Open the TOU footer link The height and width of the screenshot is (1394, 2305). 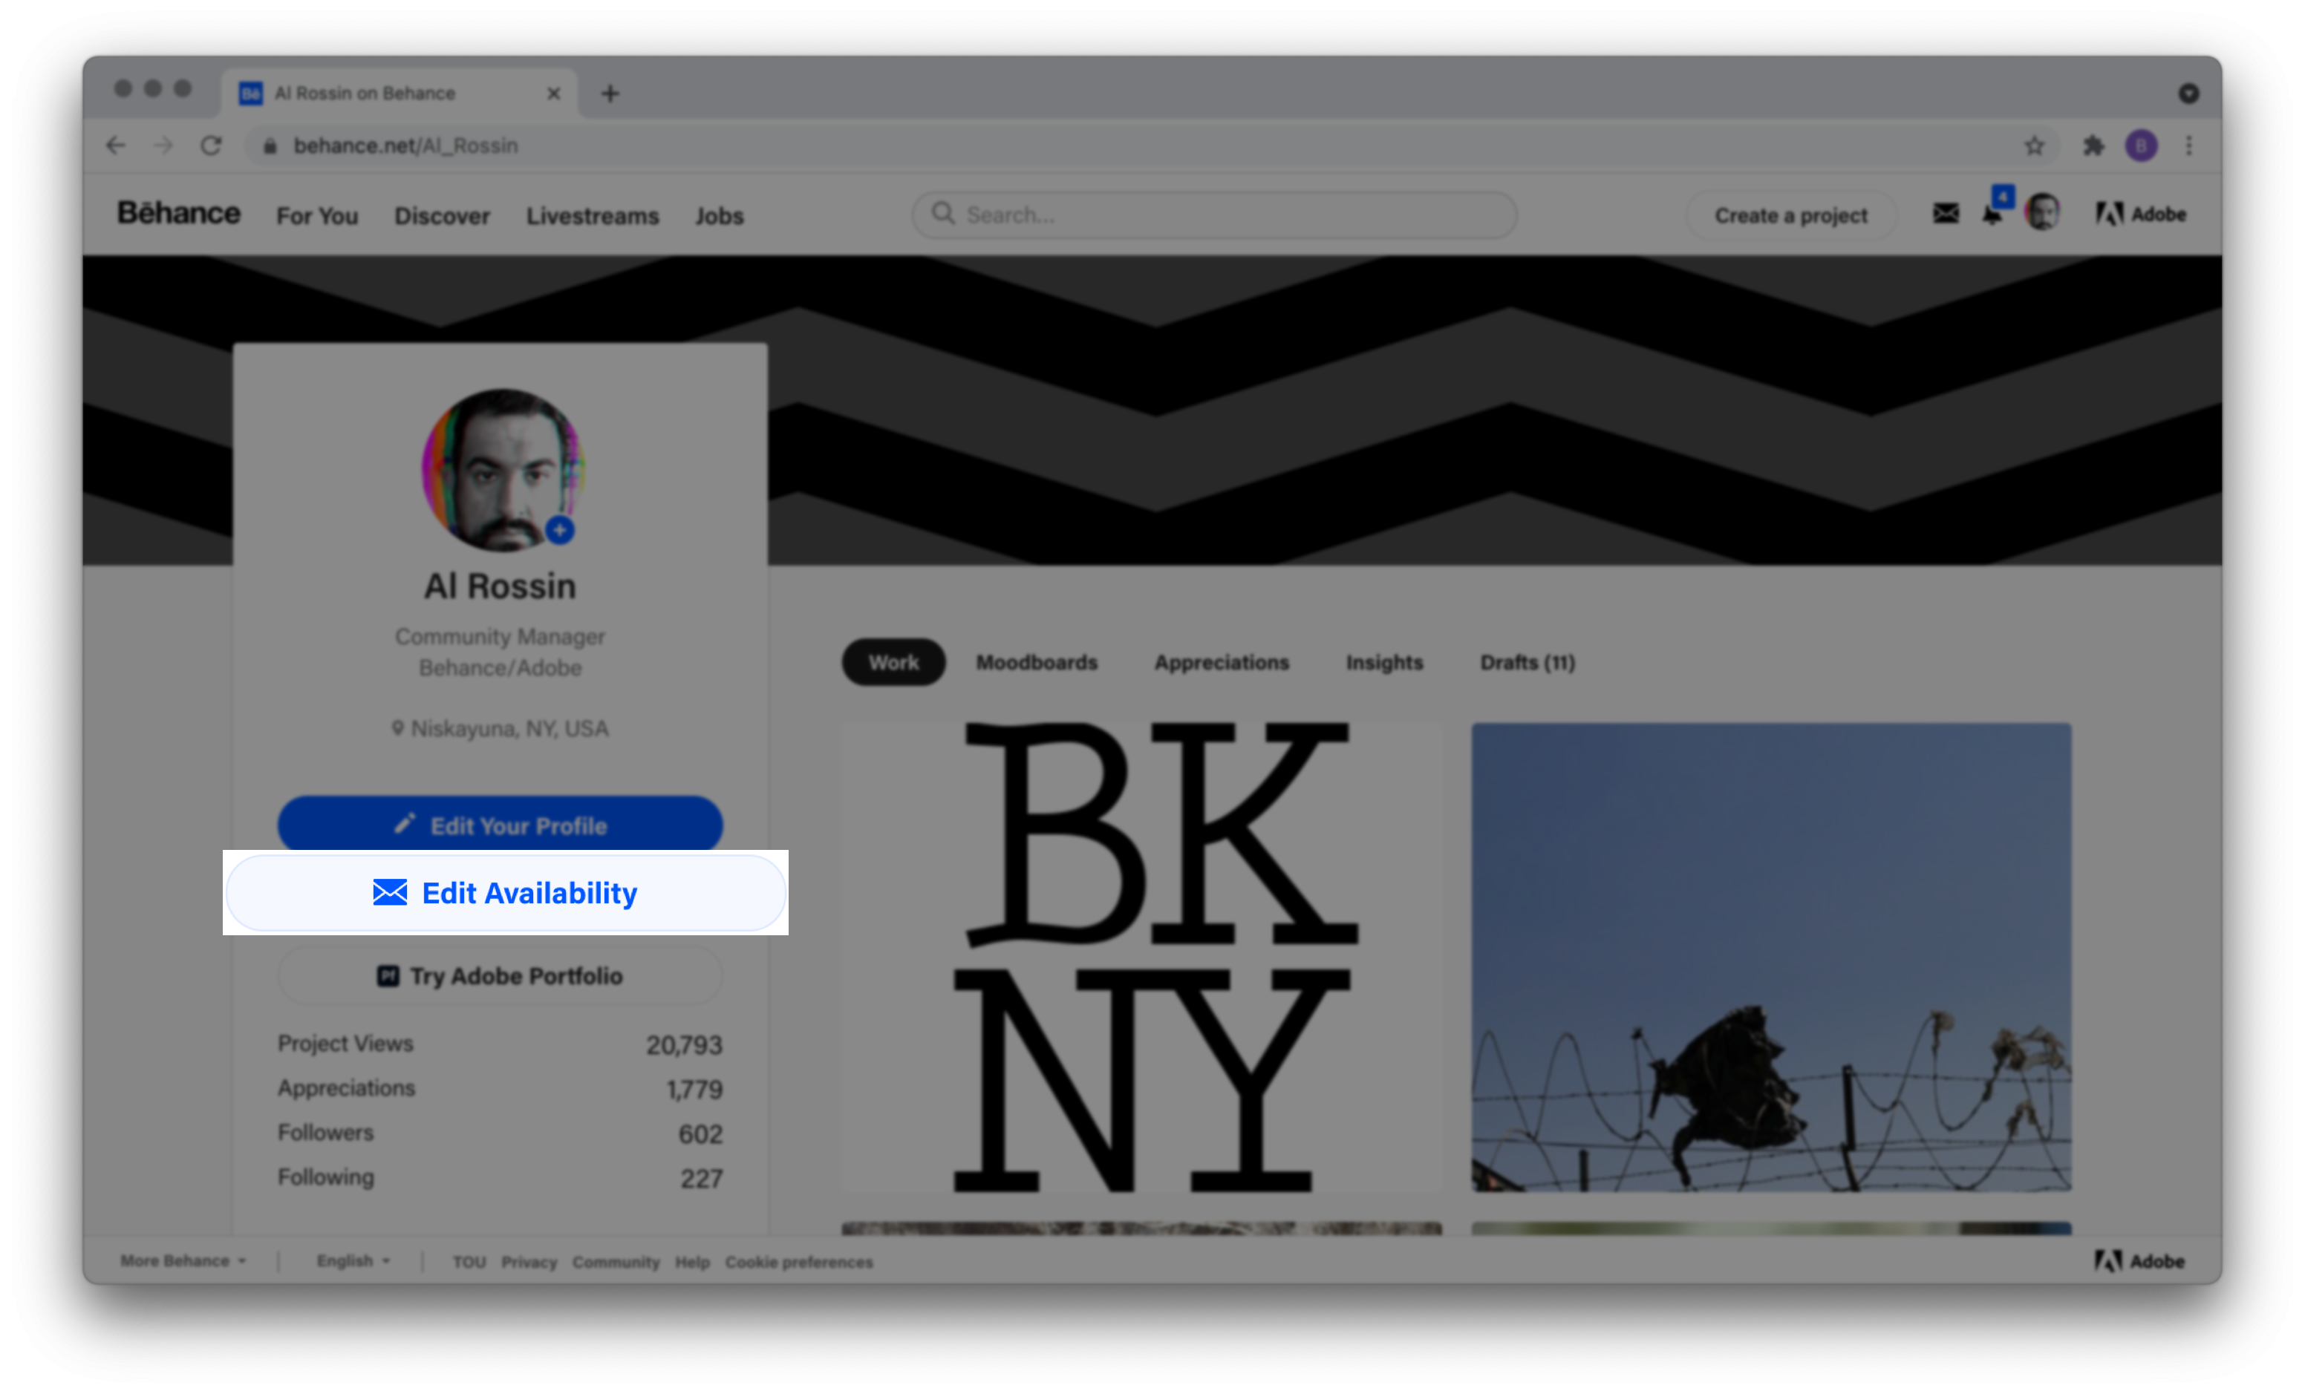[469, 1262]
